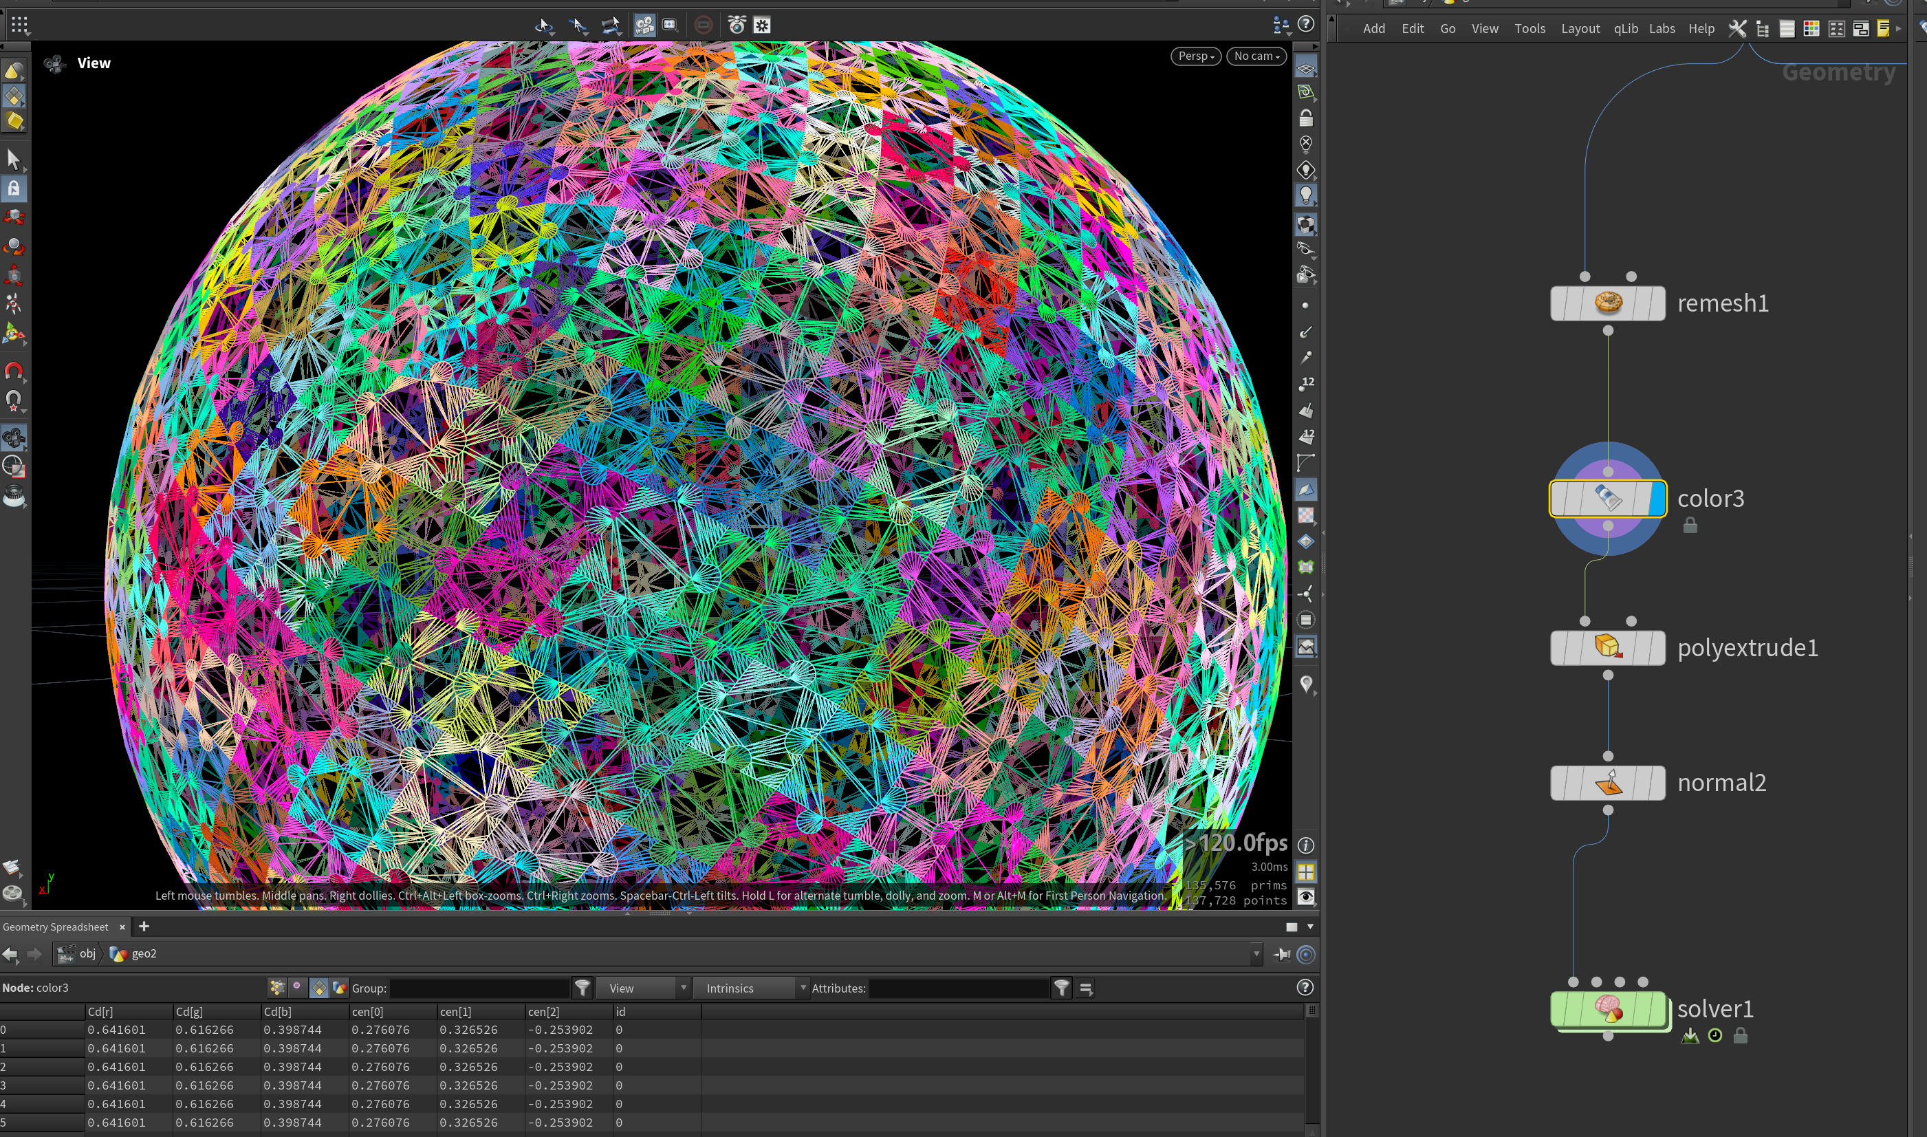1927x1137 pixels.
Task: Open the Labs menu
Action: pos(1662,28)
